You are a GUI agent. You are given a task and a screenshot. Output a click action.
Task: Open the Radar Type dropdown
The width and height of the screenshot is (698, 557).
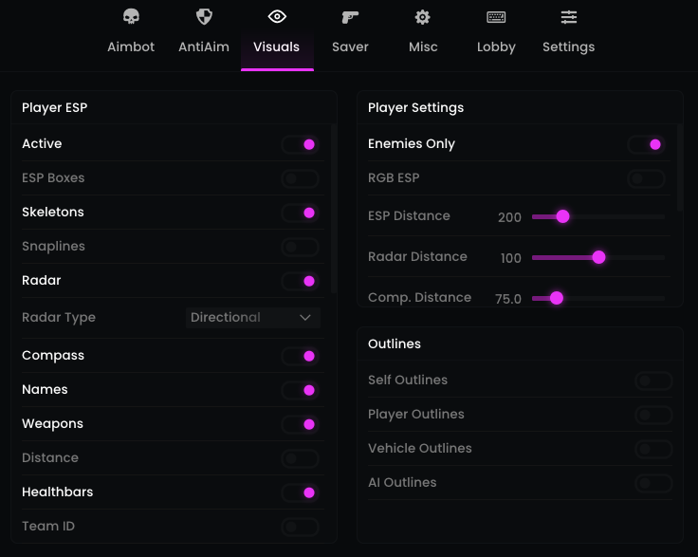252,318
